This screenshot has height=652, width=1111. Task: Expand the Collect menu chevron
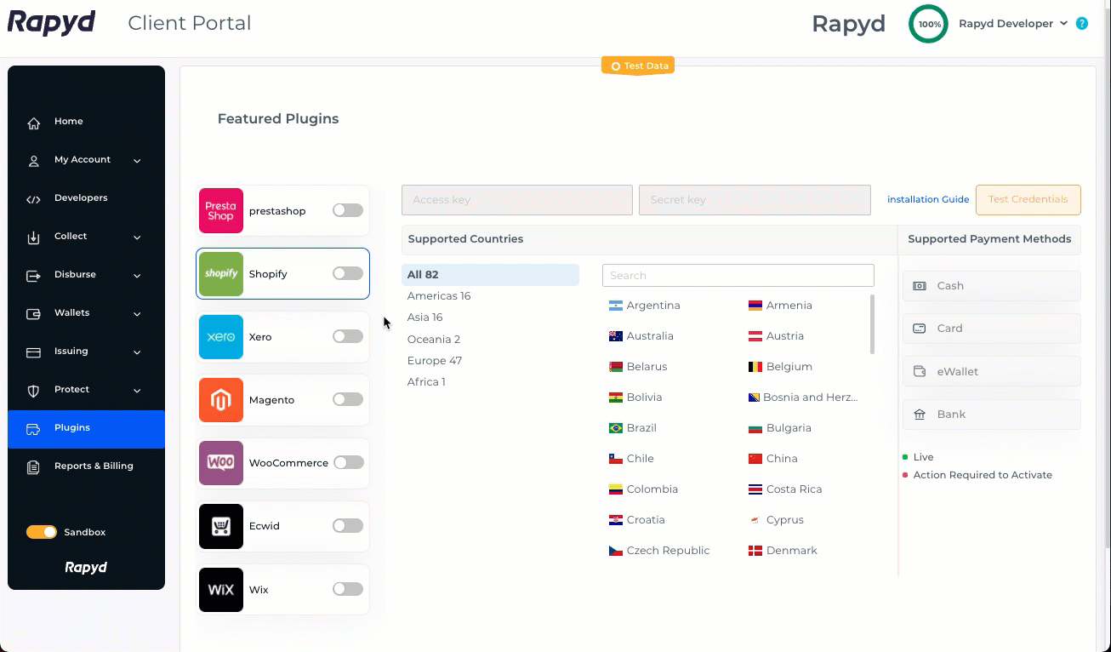point(137,237)
